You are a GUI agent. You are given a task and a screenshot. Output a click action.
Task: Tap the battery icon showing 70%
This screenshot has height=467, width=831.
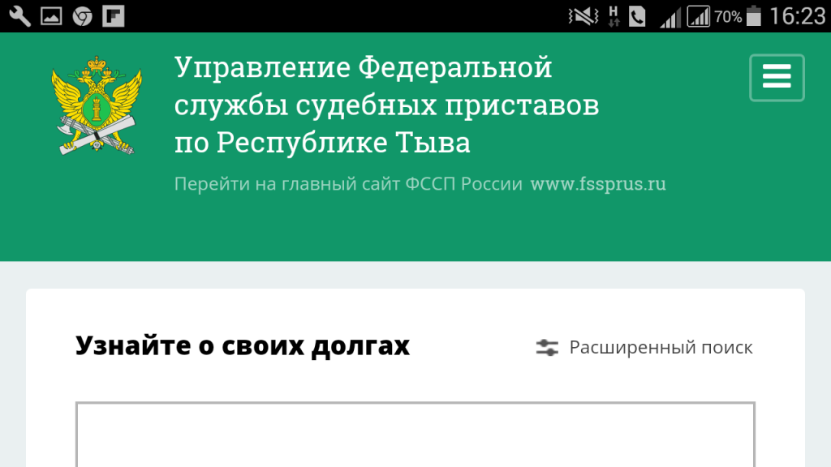pos(754,16)
